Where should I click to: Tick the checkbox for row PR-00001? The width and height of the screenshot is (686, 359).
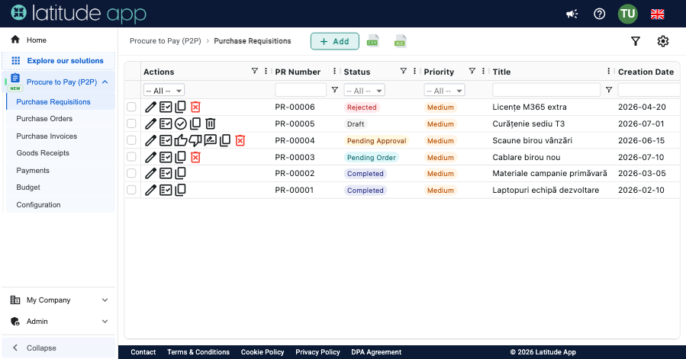tap(131, 190)
